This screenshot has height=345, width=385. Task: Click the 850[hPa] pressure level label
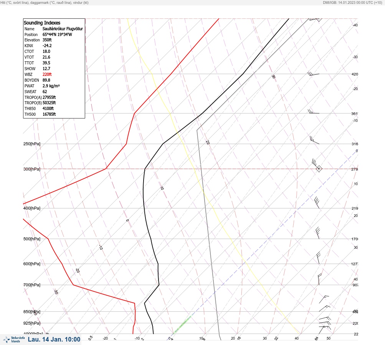(x=32, y=312)
